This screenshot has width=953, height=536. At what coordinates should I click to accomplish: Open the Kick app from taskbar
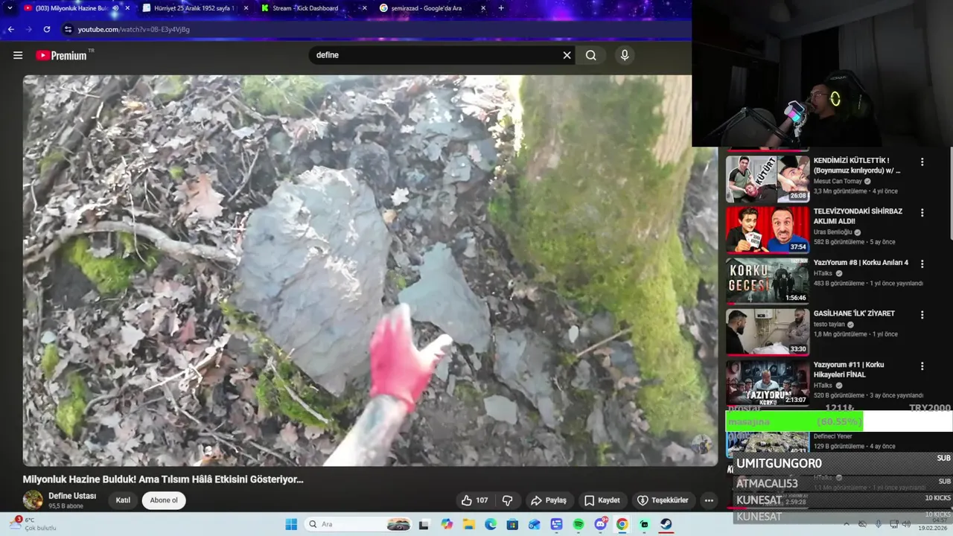click(645, 524)
